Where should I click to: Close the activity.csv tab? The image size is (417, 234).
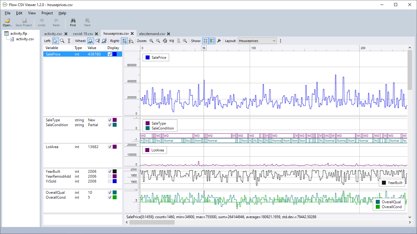[66, 34]
